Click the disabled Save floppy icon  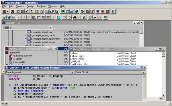click(x=14, y=17)
